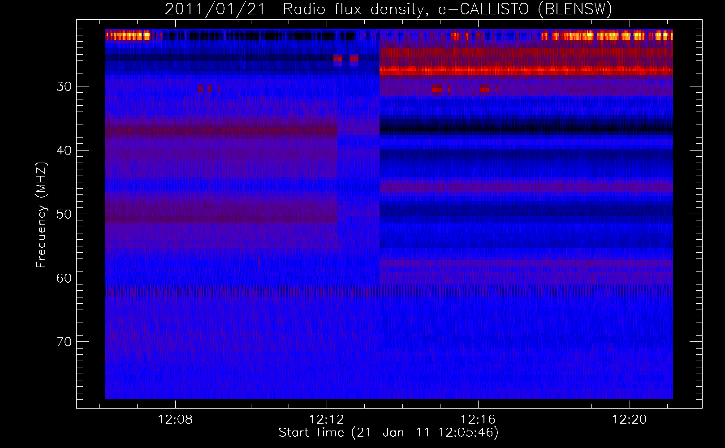
Task: Click the 50 frequency tick label
Action: coord(64,214)
